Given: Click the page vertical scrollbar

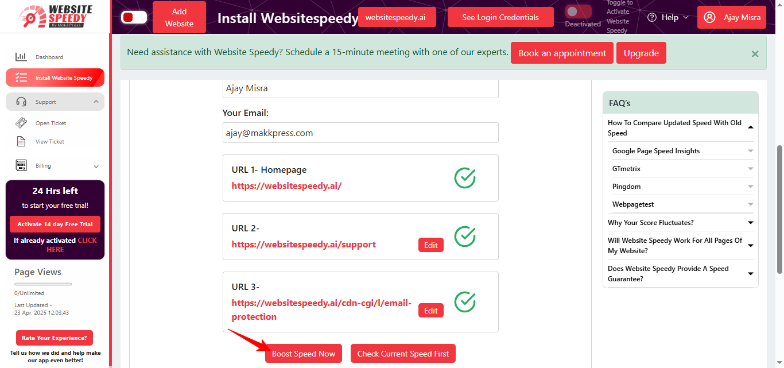Looking at the screenshot, I should pyautogui.click(x=779, y=210).
